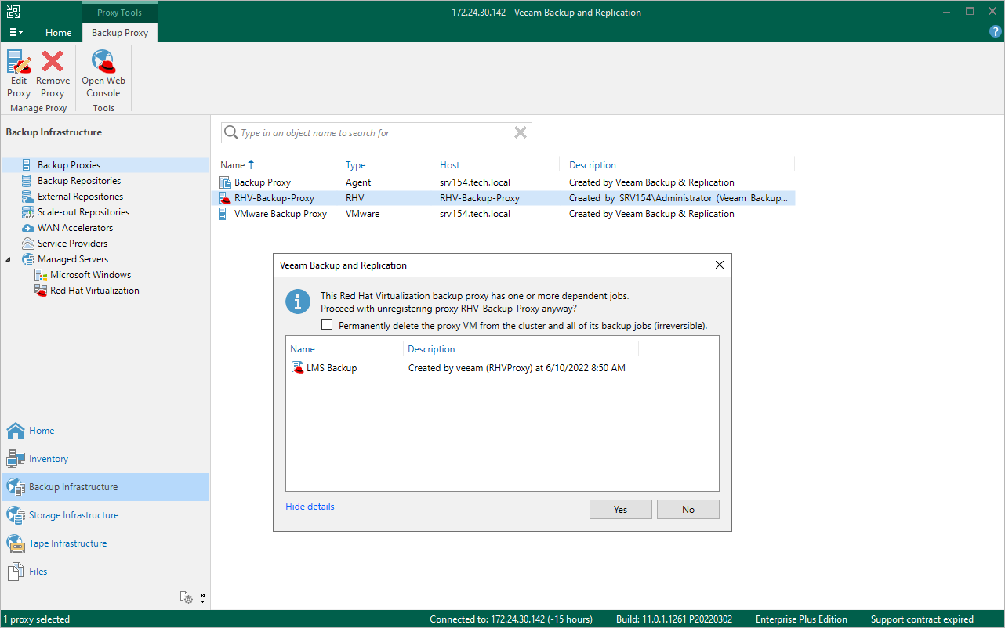Viewport: 1005px width, 628px height.
Task: Select the Service Providers tree icon
Action: (x=27, y=244)
